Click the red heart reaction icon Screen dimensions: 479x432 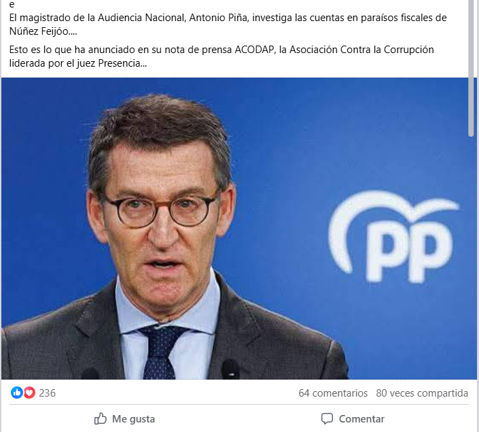click(x=29, y=393)
